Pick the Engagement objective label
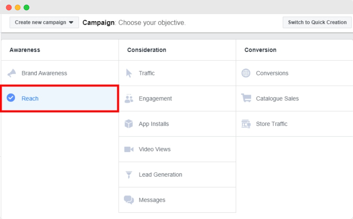Image resolution: width=353 pixels, height=219 pixels. click(x=155, y=99)
